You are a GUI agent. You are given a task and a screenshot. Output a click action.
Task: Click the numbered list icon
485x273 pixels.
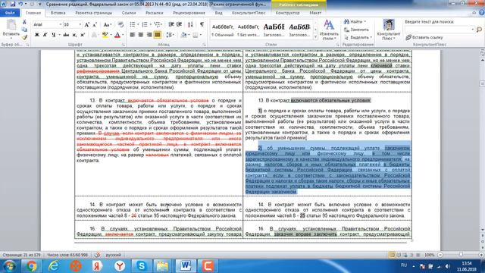click(145, 24)
